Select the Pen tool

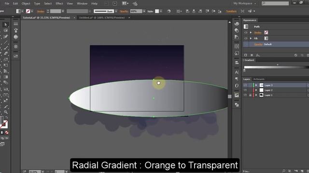(5, 37)
